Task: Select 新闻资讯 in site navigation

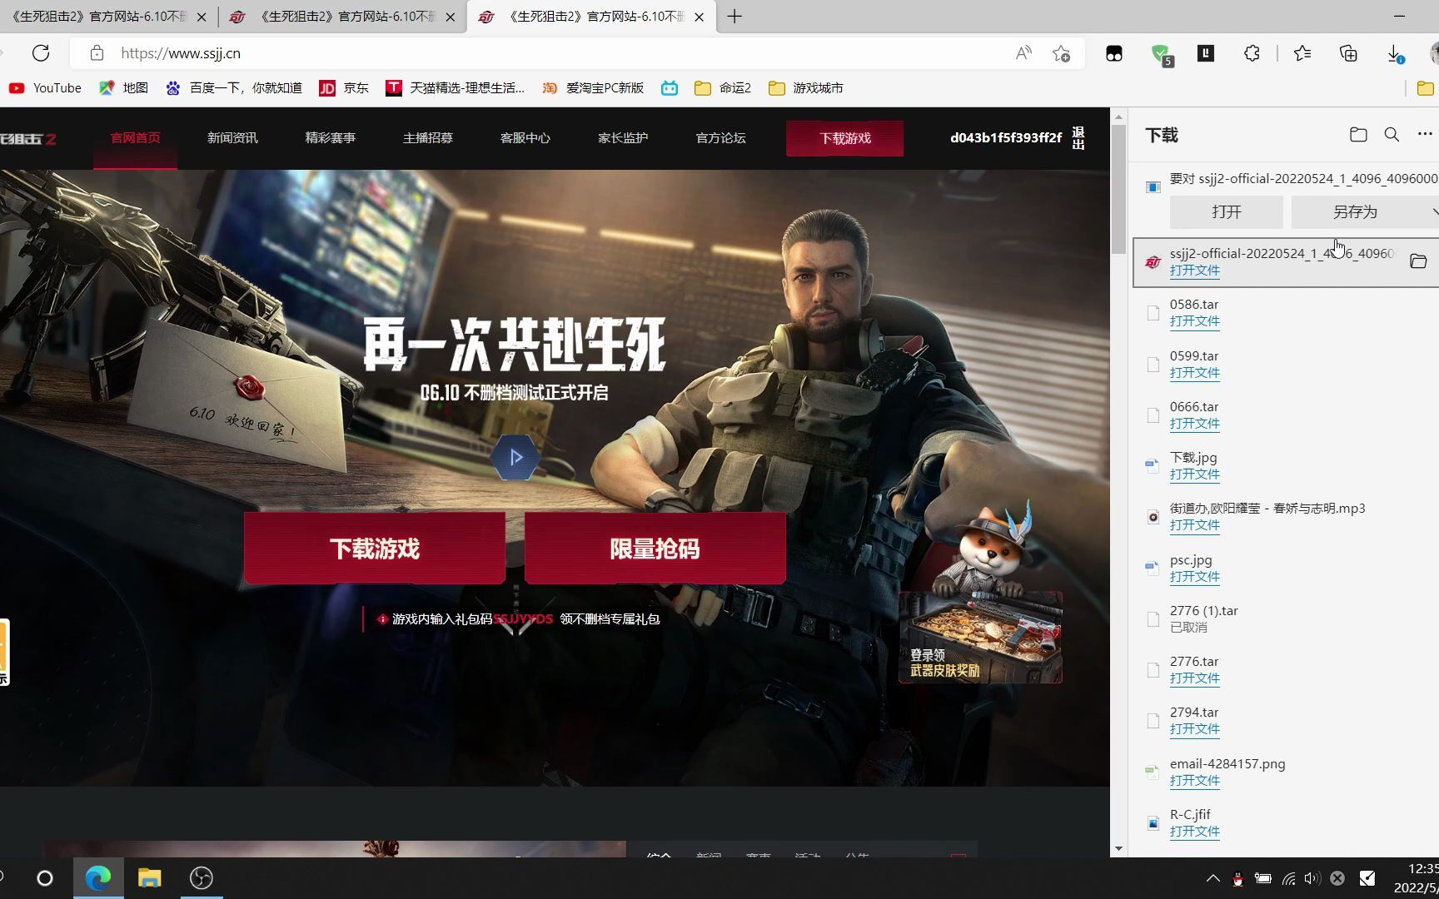Action: [x=232, y=137]
